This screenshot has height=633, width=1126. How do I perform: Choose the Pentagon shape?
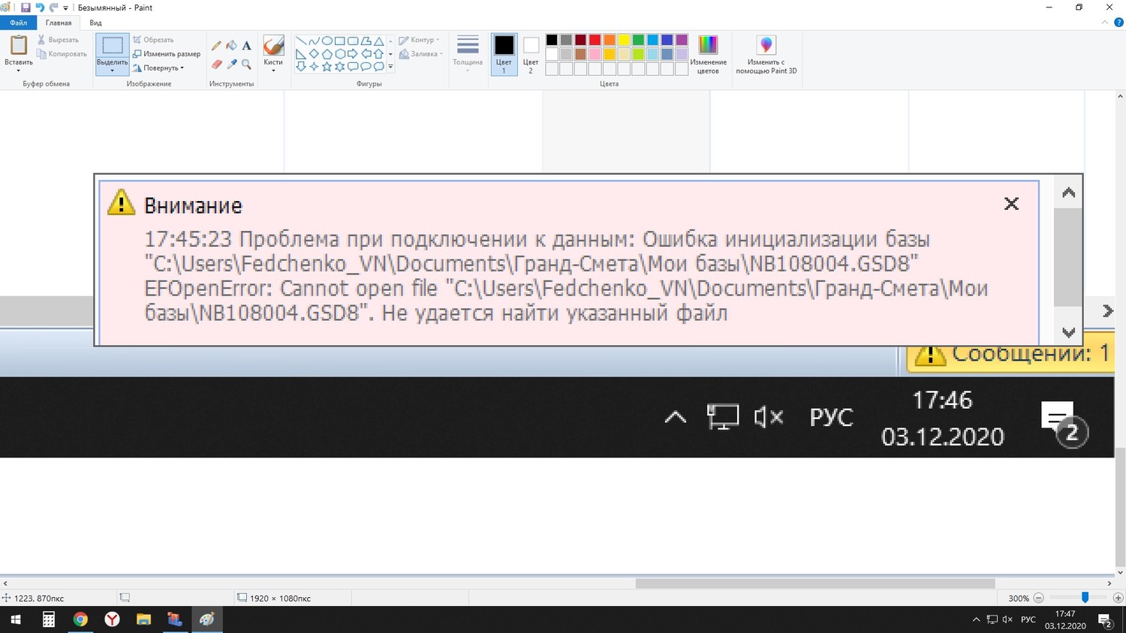327,54
